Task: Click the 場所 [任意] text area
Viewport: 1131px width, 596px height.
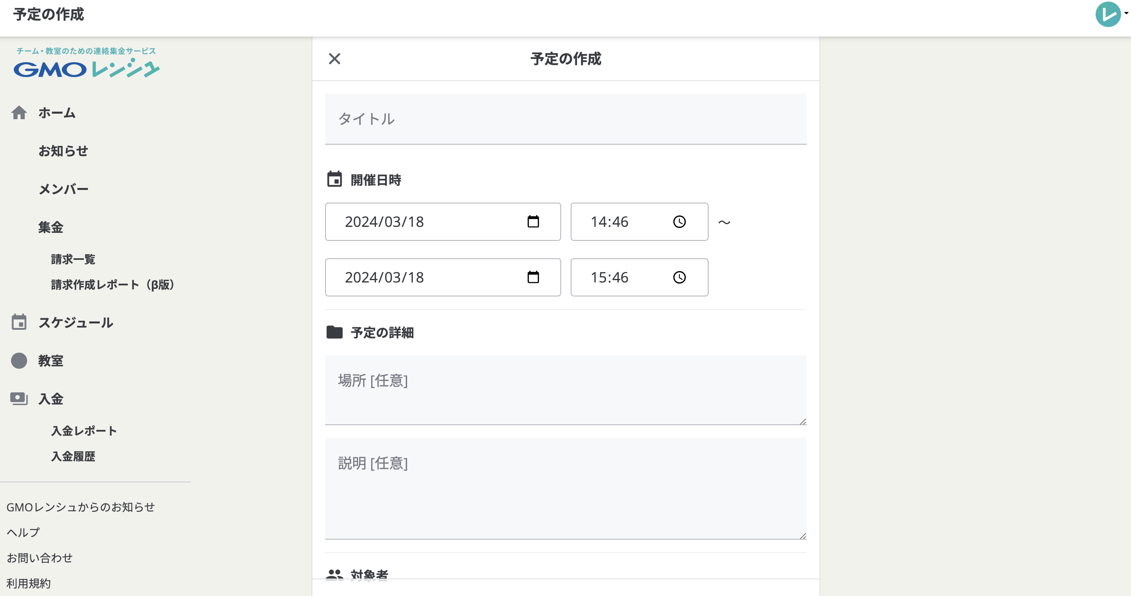Action: (x=565, y=390)
